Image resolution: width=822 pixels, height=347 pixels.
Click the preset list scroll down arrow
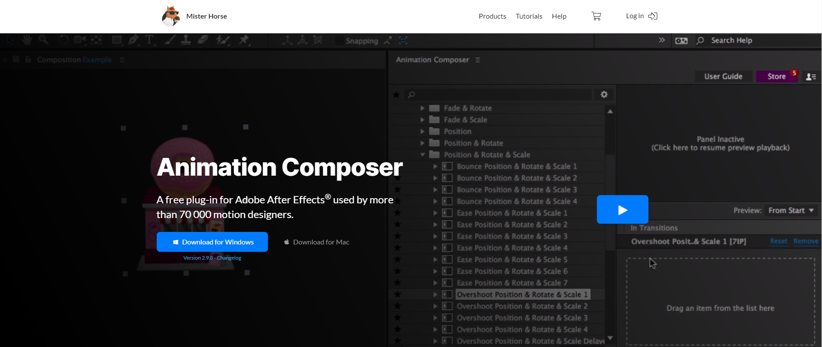[610, 338]
